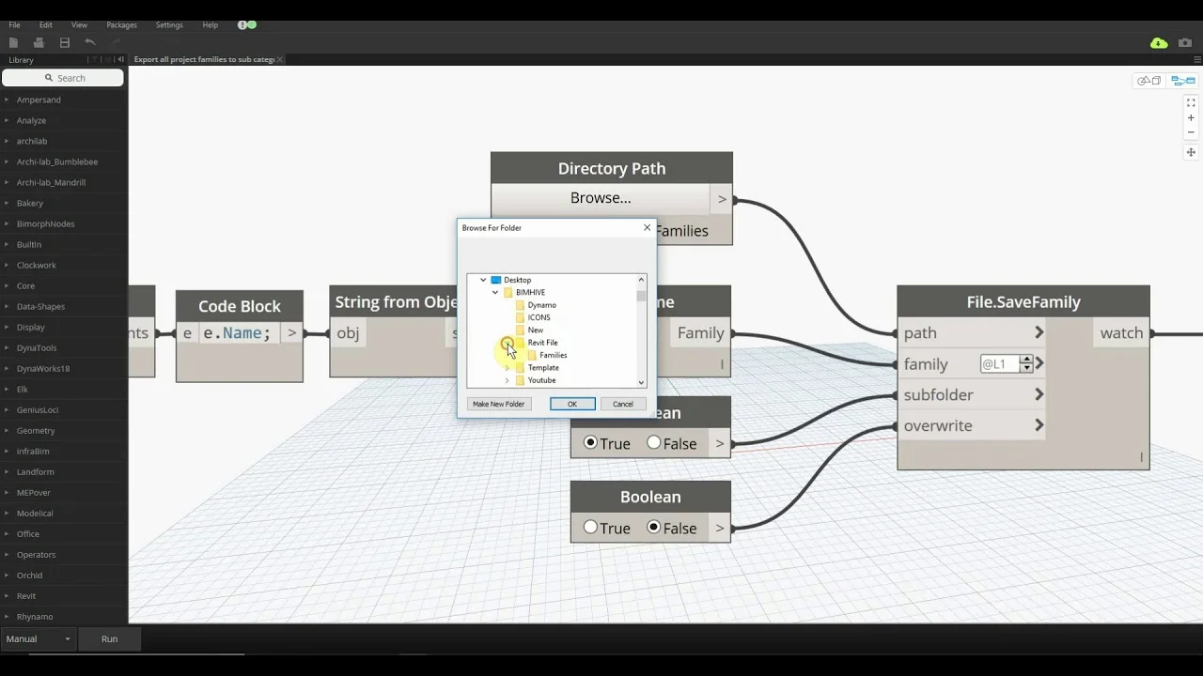This screenshot has height=676, width=1203.
Task: Open the Packages menu
Action: [x=121, y=24]
